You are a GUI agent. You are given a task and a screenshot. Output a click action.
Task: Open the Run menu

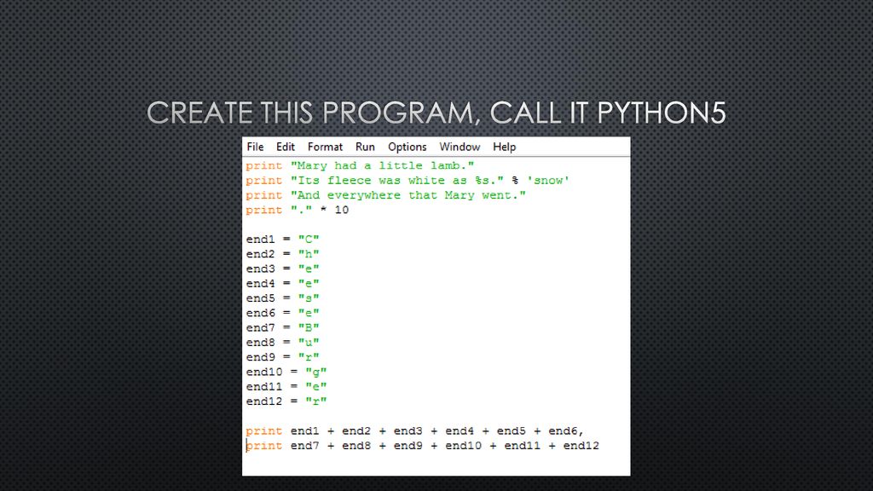coord(365,147)
